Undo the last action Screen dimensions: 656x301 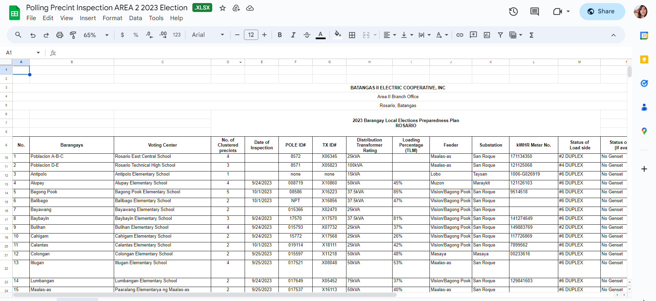[33, 35]
